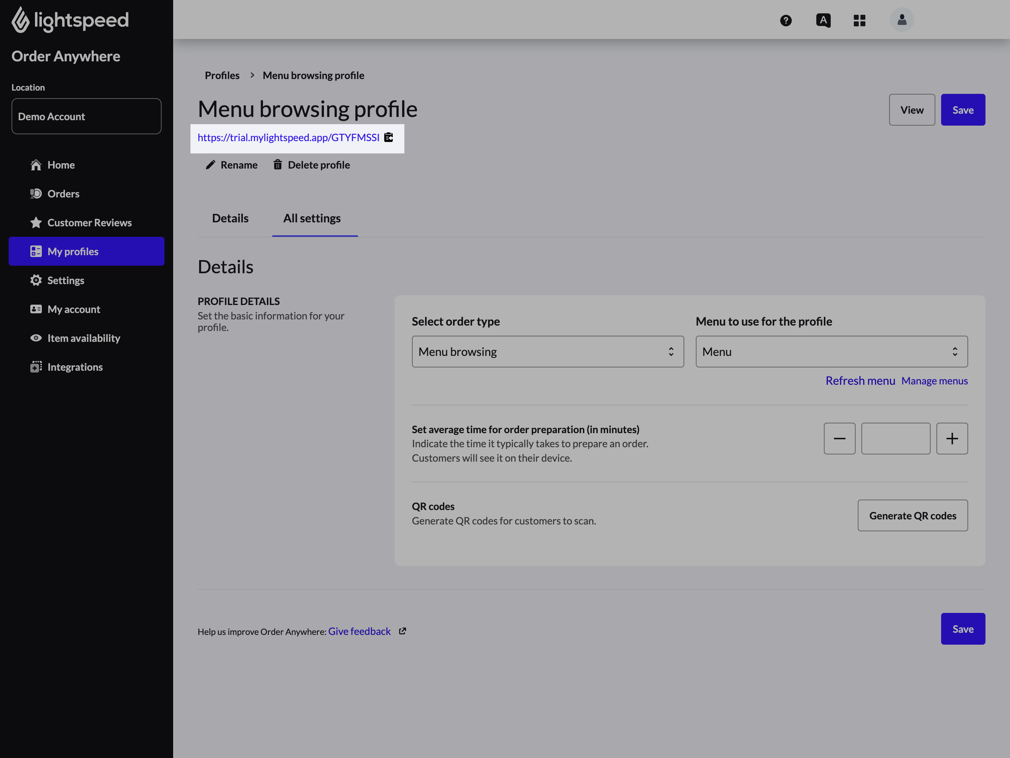This screenshot has height=758, width=1010.
Task: Open Integrations in the sidebar
Action: pyautogui.click(x=86, y=366)
